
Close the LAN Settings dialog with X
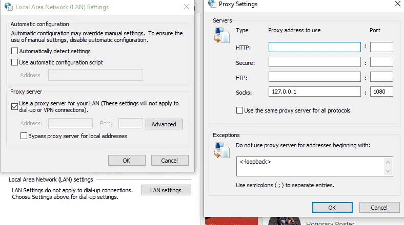(x=187, y=7)
